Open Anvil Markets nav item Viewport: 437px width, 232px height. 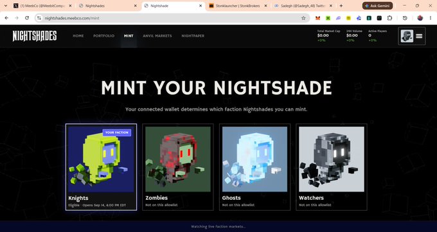pos(157,36)
